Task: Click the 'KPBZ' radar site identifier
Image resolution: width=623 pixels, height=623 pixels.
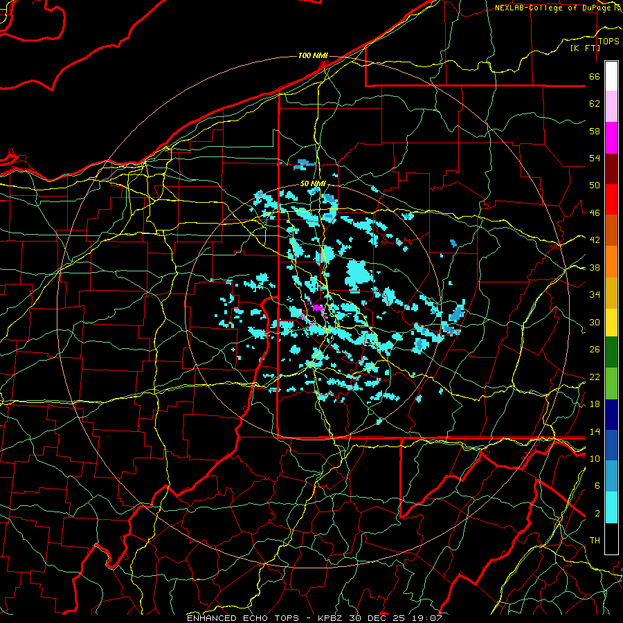Action: coord(332,618)
